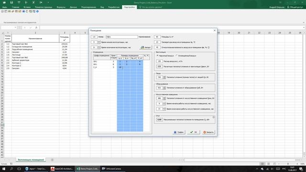This screenshot has height=172, width=306.
Task: Click cell Кабинет директора in spreadsheet
Action: pyautogui.click(x=35, y=60)
